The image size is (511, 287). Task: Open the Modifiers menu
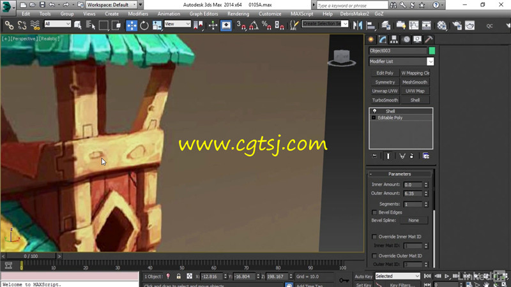coord(138,13)
